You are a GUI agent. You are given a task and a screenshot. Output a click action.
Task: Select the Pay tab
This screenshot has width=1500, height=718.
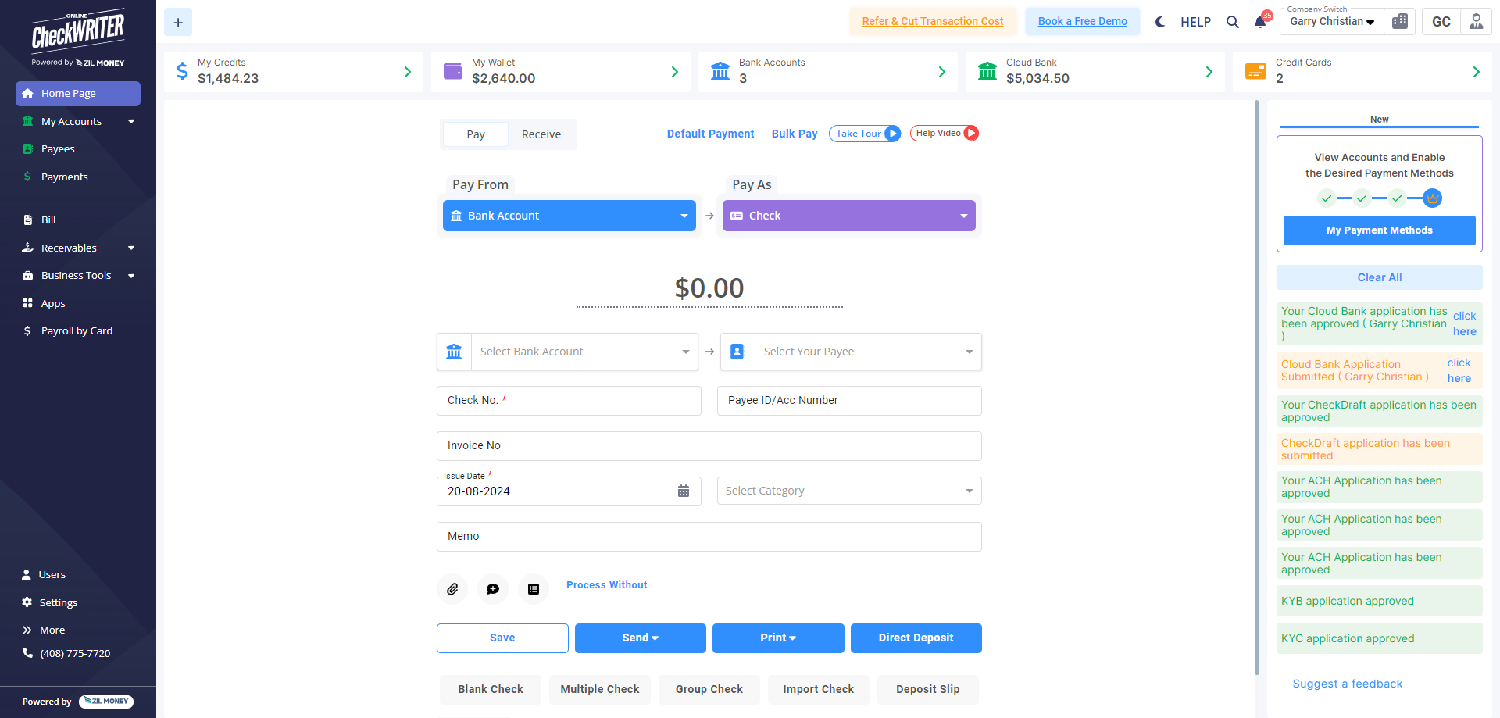[476, 134]
